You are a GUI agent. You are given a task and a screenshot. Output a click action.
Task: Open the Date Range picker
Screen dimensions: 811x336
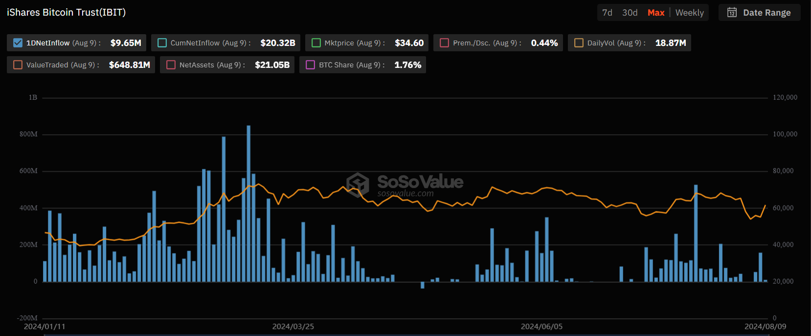pos(759,13)
